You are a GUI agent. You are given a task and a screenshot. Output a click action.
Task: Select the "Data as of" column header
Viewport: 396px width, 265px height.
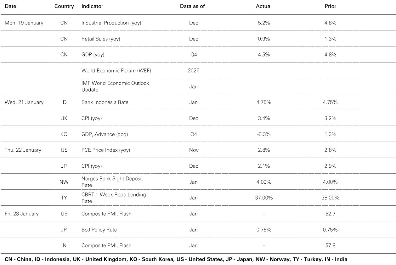tap(192, 6)
